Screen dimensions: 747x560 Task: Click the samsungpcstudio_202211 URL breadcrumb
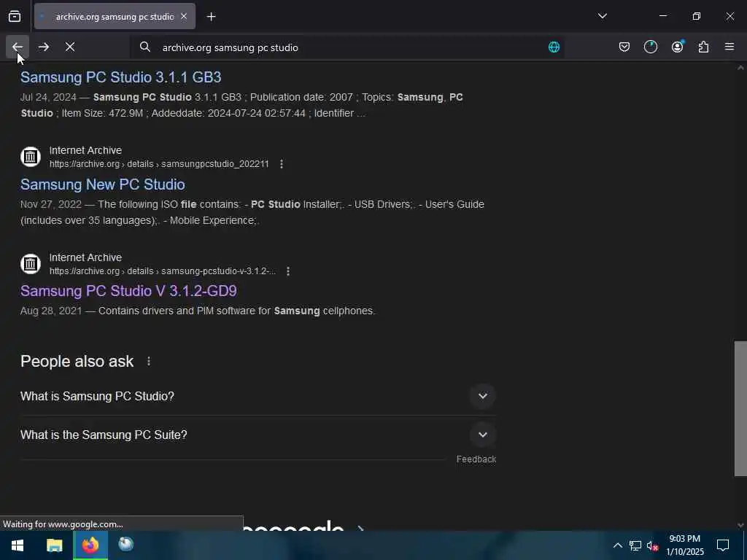pyautogui.click(x=159, y=164)
